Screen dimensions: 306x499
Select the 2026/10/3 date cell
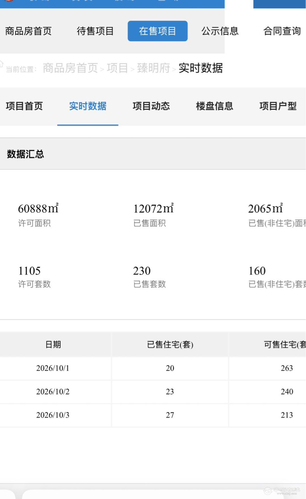click(53, 415)
